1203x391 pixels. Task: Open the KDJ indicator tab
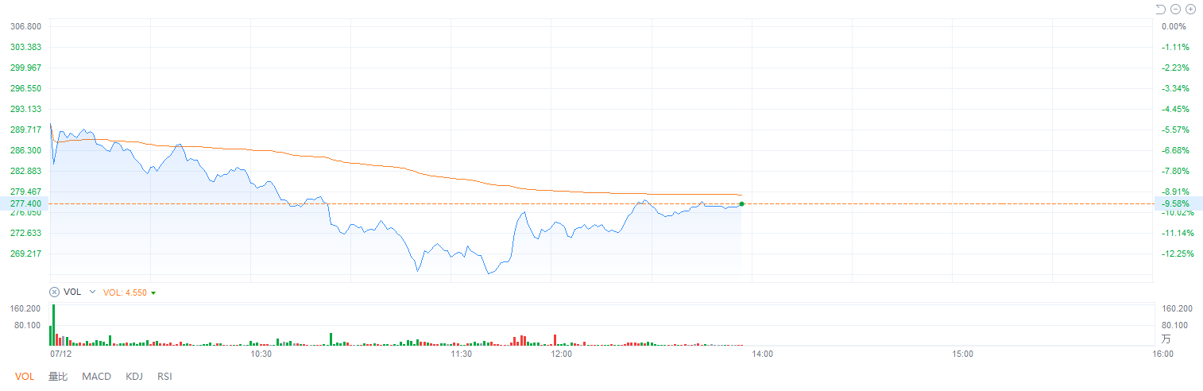(134, 377)
